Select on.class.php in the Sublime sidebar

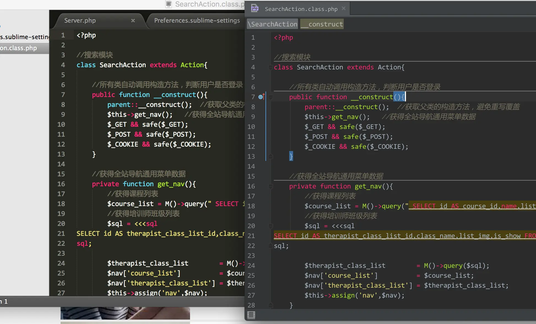coord(18,48)
